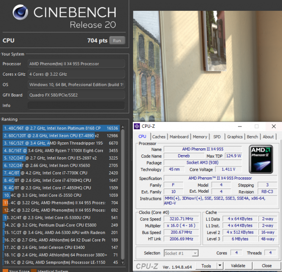Open the About tab in CPU-Z

click(268, 137)
